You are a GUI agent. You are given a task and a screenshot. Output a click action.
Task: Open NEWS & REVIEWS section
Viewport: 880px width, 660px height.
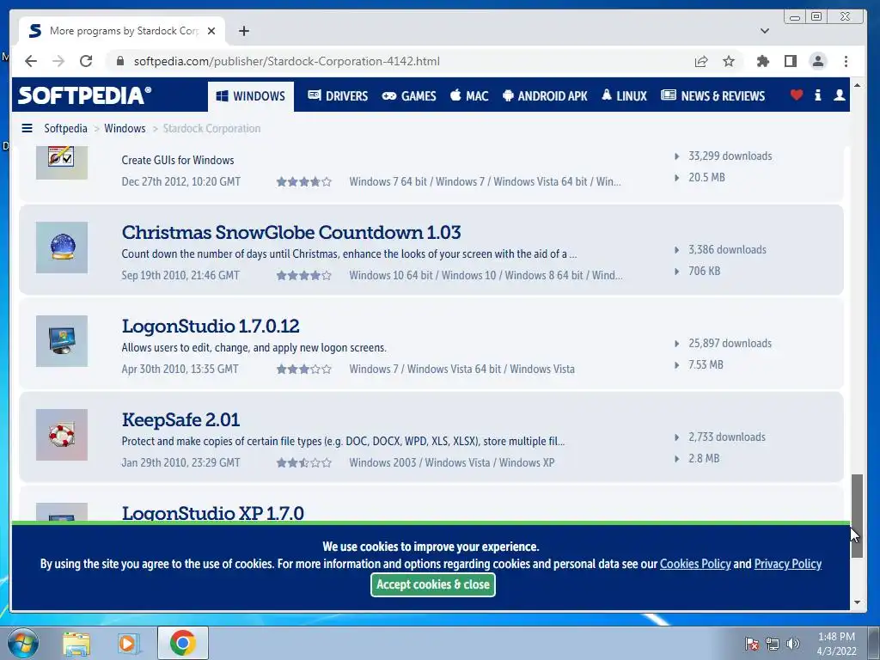712,96
